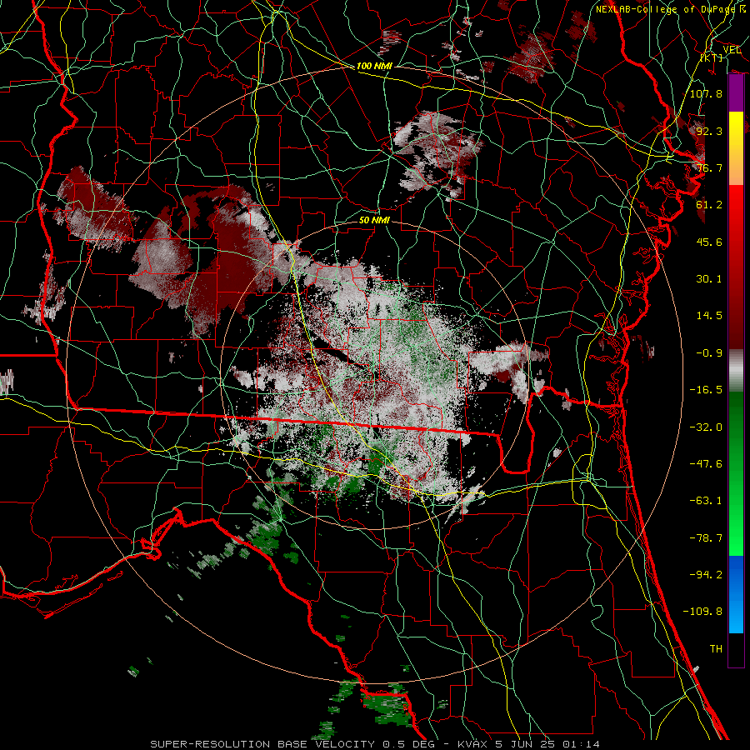Click the -47.6 velocity scale value
The width and height of the screenshot is (750, 750).
706,464
